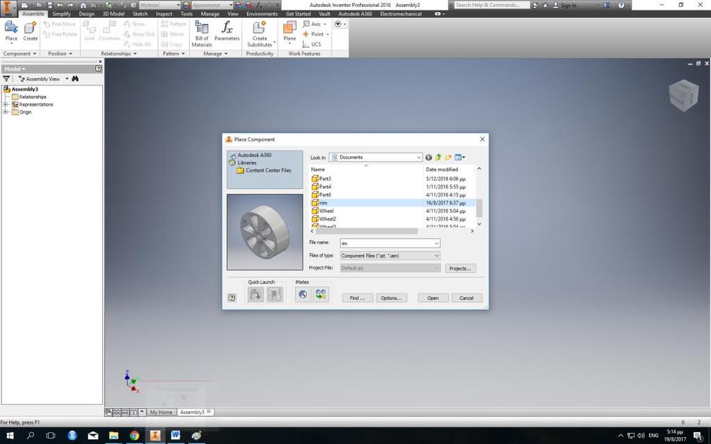Image resolution: width=711 pixels, height=444 pixels.
Task: Click the Inventor application menu logo
Action: coord(8,8)
